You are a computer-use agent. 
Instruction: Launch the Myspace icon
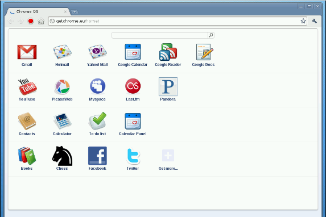click(x=97, y=86)
